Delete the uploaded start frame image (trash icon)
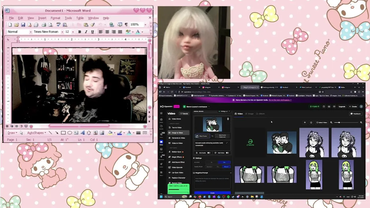This screenshot has width=370, height=208. (228, 119)
